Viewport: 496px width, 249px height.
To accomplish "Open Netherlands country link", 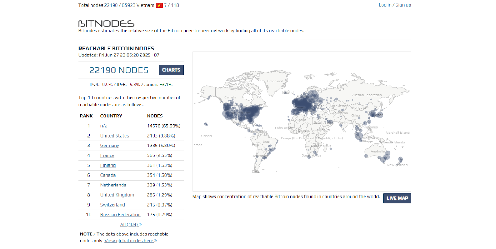I will click(113, 185).
